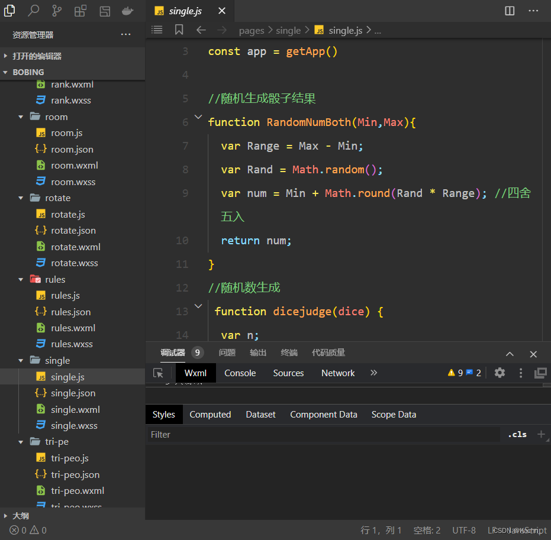551x540 pixels.
Task: Click the Styles Filter input field
Action: tap(323, 434)
